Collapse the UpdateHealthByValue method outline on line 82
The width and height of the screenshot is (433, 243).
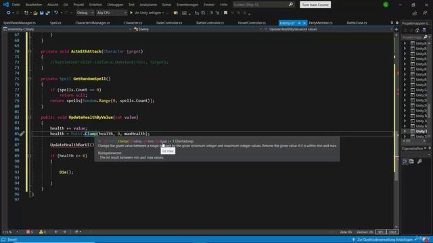(30, 117)
